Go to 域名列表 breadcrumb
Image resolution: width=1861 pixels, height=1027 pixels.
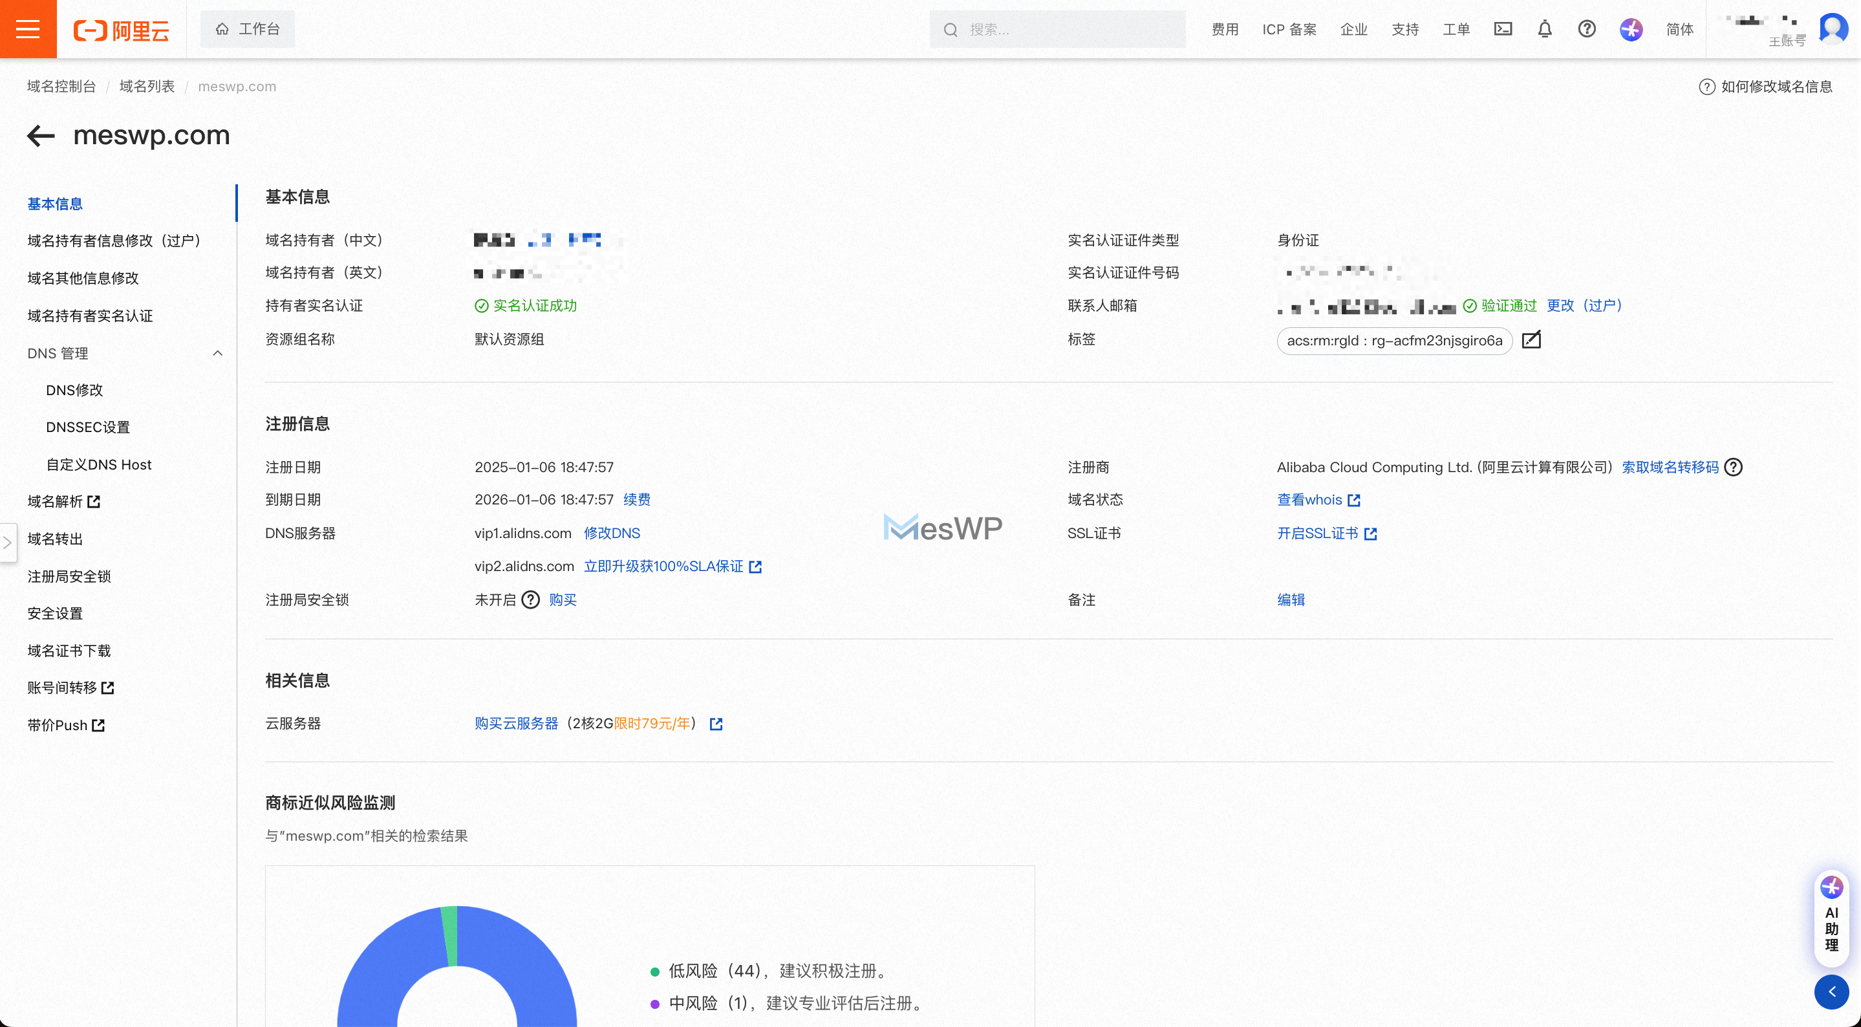[x=147, y=86]
